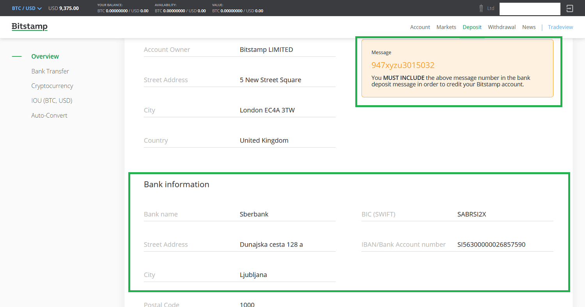Click the London EC4A 3TW value
This screenshot has height=307, width=585.
pyautogui.click(x=267, y=110)
